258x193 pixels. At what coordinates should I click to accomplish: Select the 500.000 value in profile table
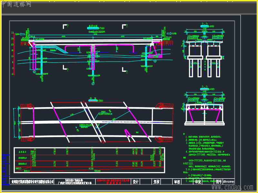click(x=97, y=171)
